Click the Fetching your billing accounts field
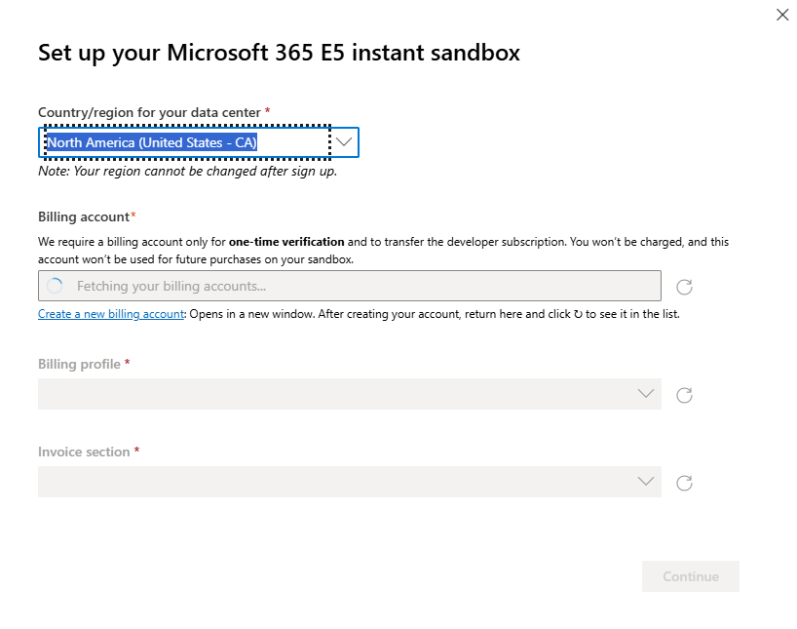Viewport: 797px width, 629px height. pyautogui.click(x=350, y=286)
